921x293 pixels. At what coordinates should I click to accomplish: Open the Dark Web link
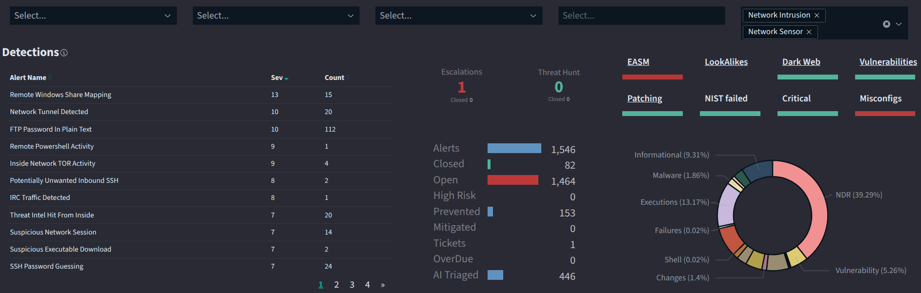[801, 62]
